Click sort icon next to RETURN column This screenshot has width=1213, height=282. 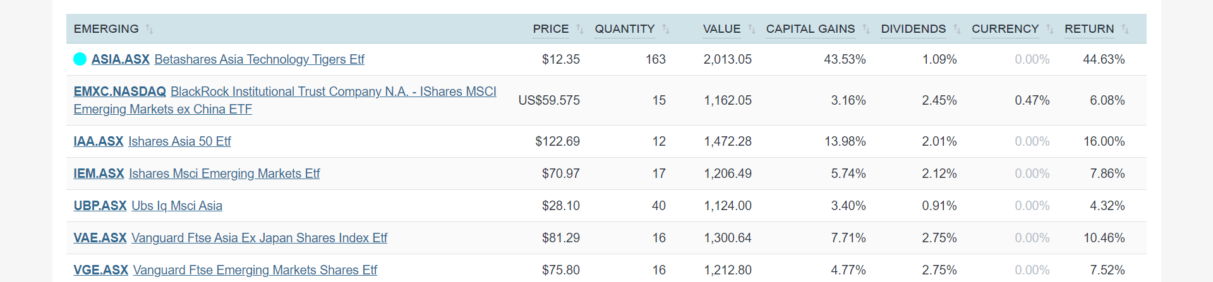(1125, 29)
